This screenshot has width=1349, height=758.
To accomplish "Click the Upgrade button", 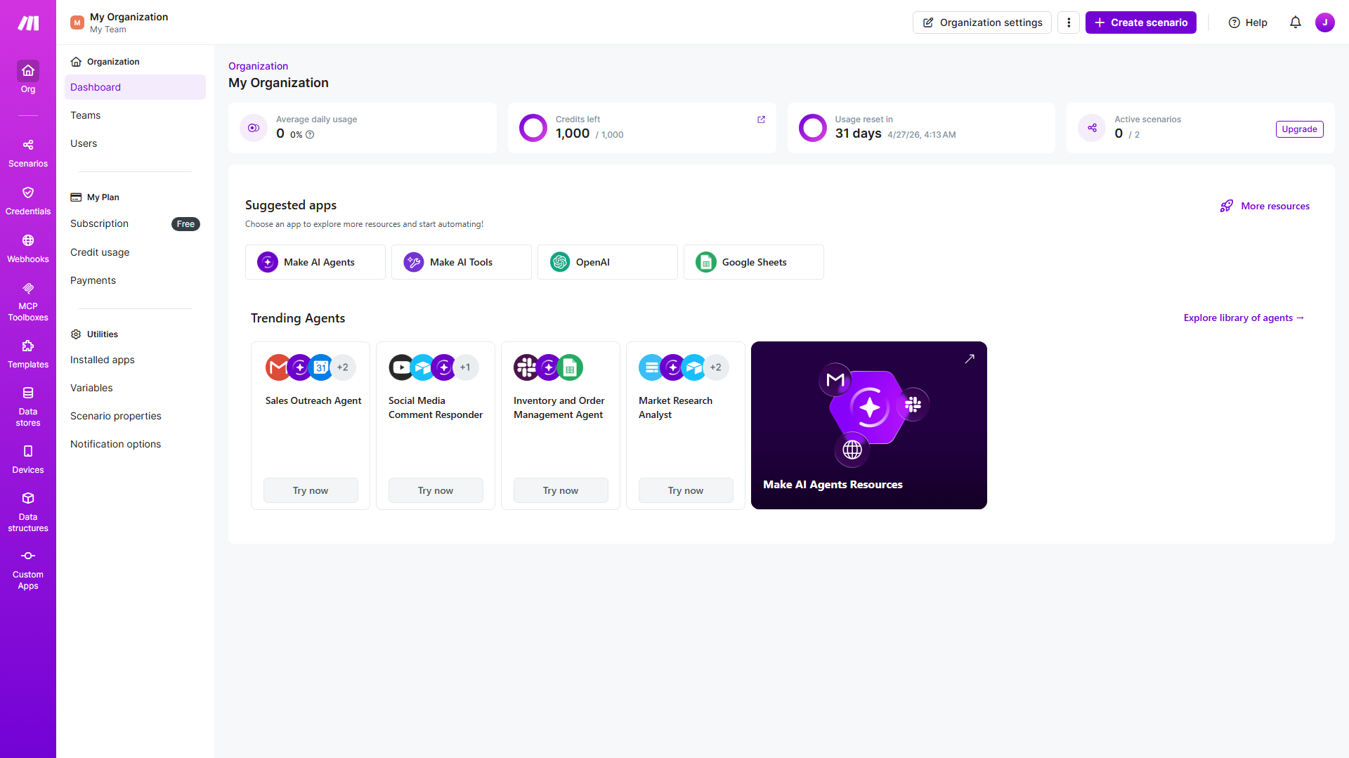I will pos(1299,129).
